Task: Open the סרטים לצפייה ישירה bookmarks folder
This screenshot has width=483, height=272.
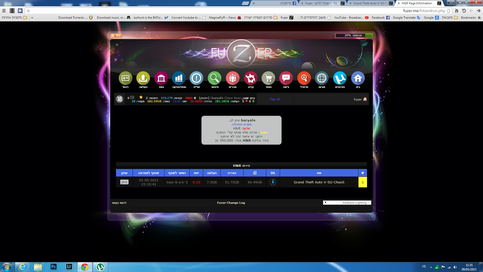Action: click(x=261, y=18)
